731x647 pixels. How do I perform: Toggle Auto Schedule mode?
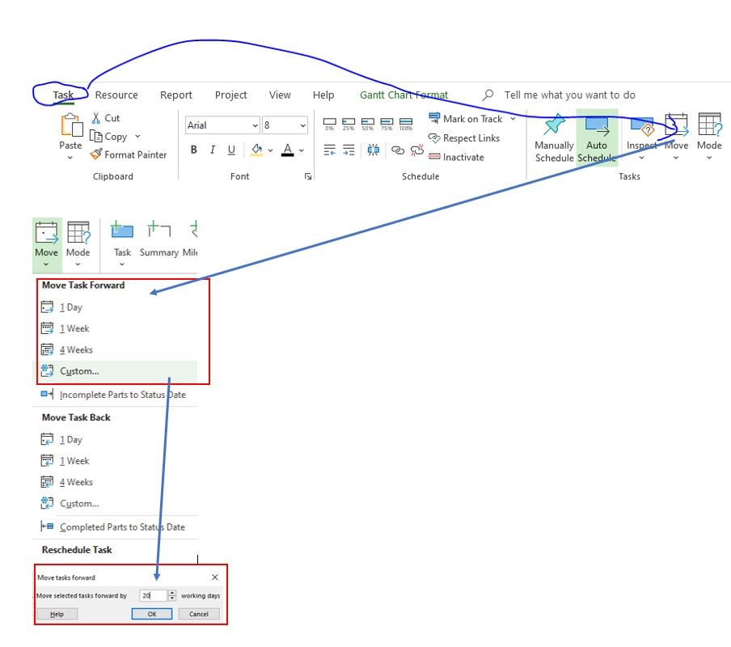click(597, 138)
